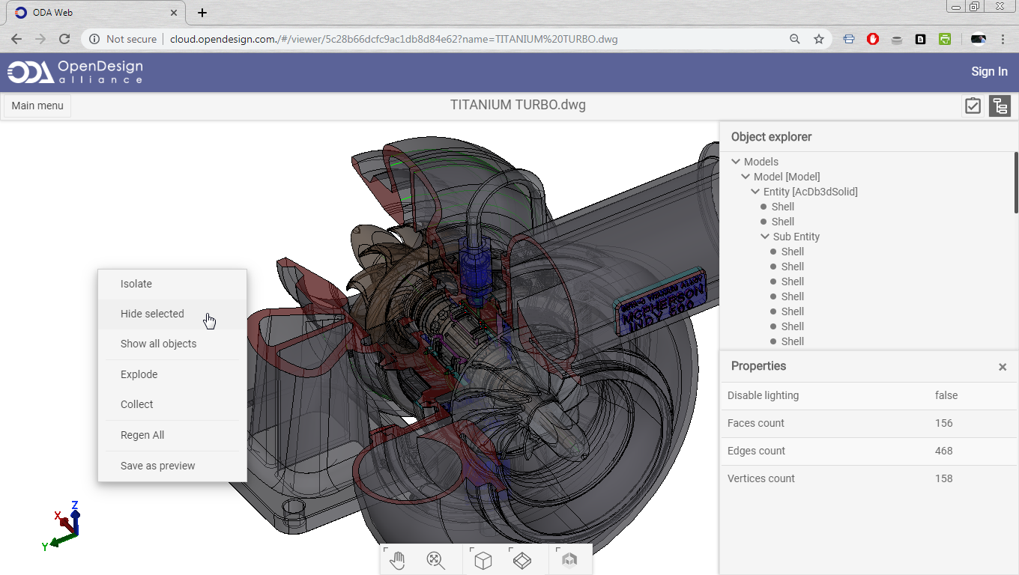
Task: Click the blue printer extension icon
Action: coord(849,39)
